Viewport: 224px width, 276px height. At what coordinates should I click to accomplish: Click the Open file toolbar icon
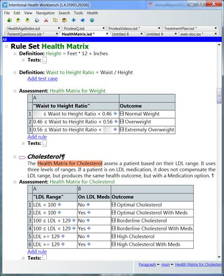18,20
